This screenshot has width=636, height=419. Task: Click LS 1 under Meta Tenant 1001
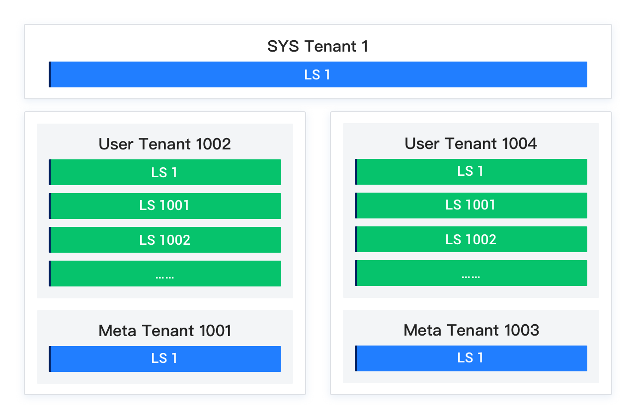point(165,359)
